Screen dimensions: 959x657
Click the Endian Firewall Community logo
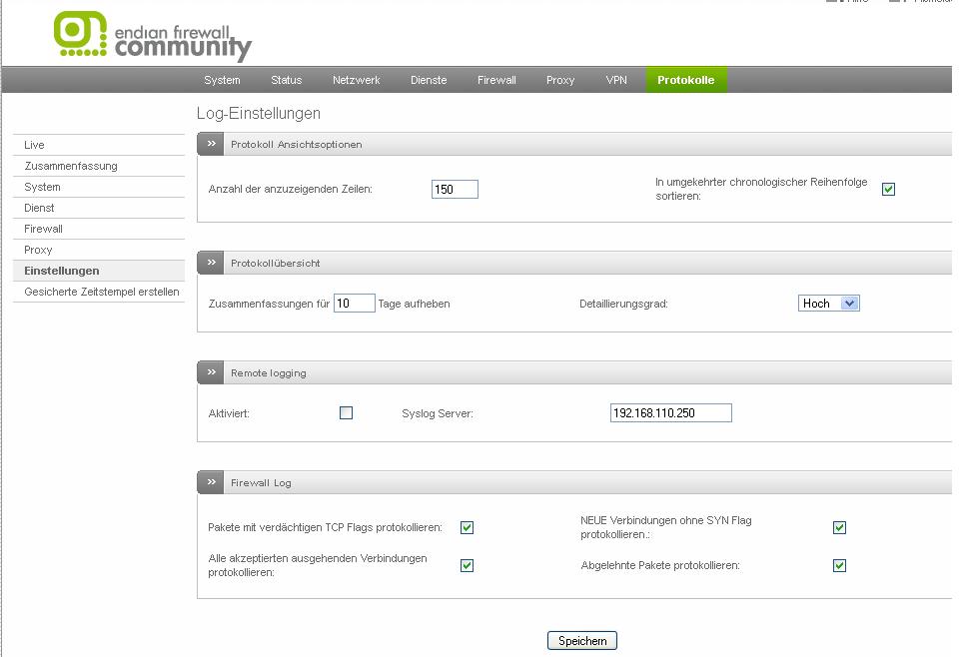click(152, 35)
